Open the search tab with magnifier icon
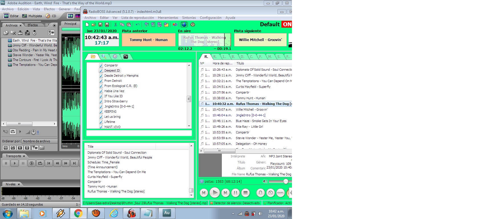The image size is (485, 219). click(104, 56)
